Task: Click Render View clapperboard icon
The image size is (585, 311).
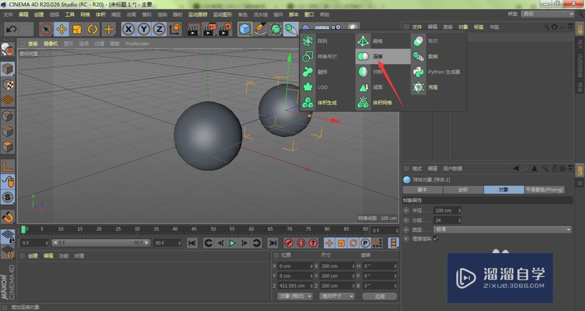Action: (x=193, y=29)
